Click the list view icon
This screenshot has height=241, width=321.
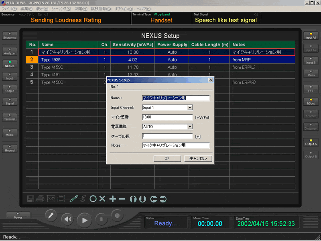click(x=61, y=198)
